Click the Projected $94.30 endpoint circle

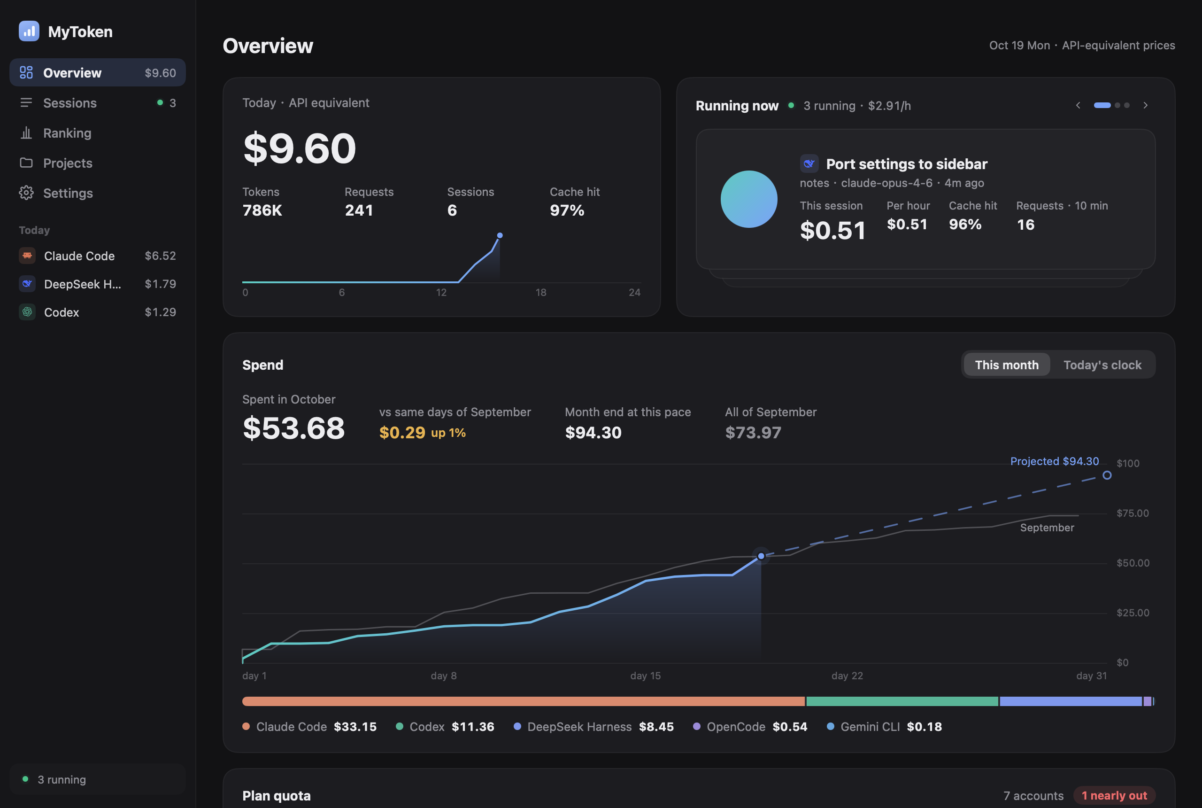[x=1107, y=475]
